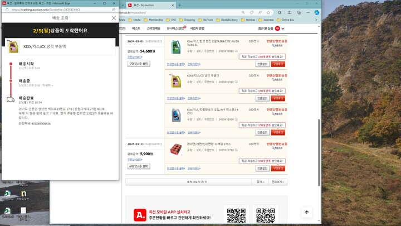Viewport: 401px width, 226px height.
Task: Add page to favorites with star icon
Action: point(268,12)
